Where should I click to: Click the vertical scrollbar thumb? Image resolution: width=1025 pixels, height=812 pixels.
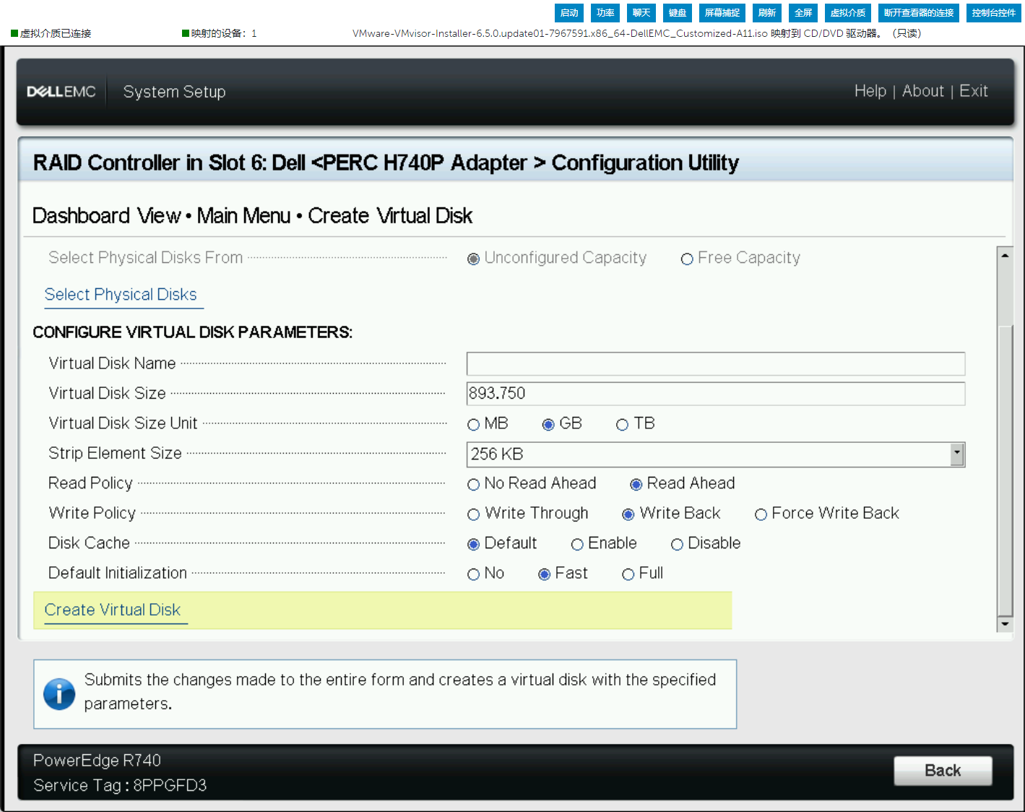pos(1005,470)
